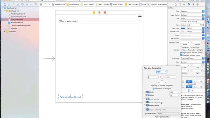The width and height of the screenshot is (210, 118).
Task: Go back with the left chevron
Action: (x=45, y=4)
